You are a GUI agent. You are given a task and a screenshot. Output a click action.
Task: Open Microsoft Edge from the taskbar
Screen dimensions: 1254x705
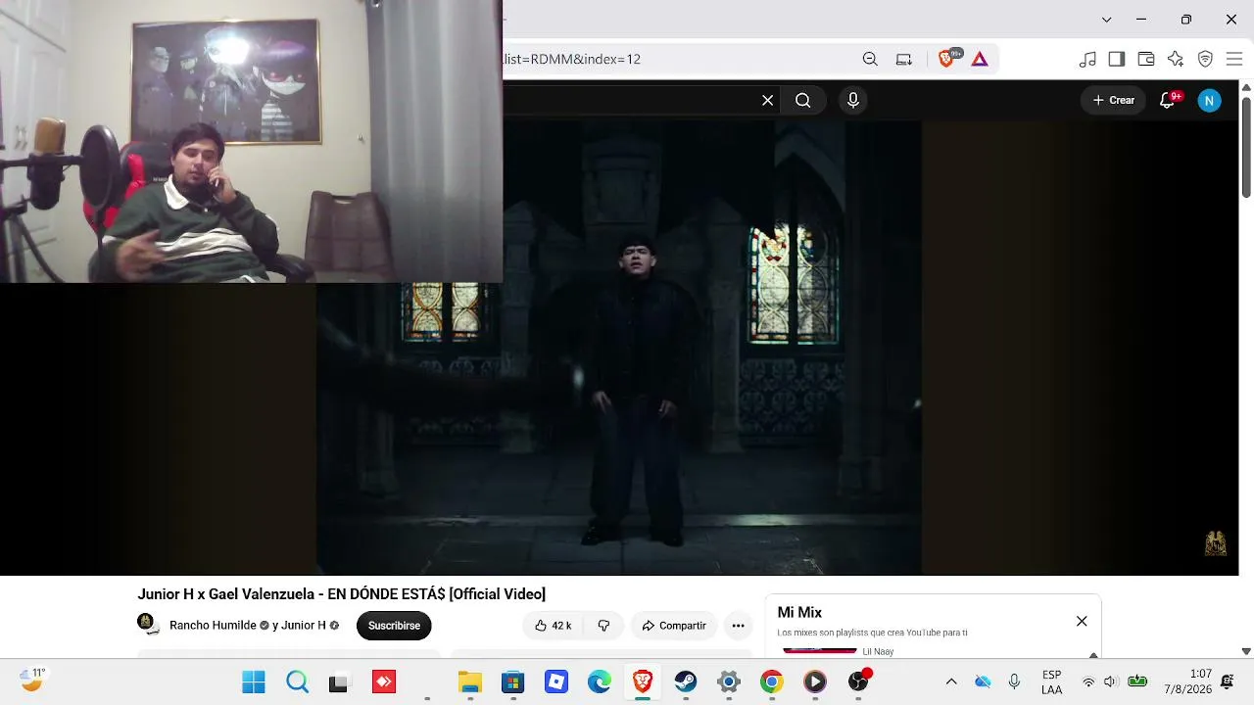click(x=599, y=681)
